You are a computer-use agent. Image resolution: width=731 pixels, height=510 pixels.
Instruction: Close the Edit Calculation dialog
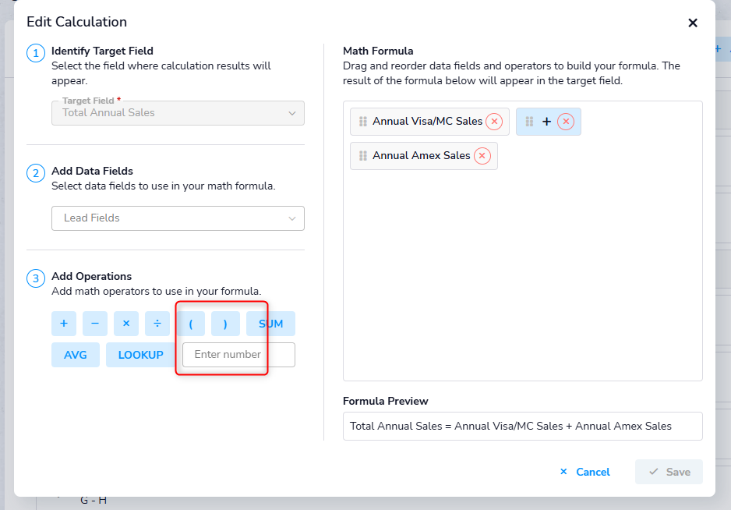[692, 23]
